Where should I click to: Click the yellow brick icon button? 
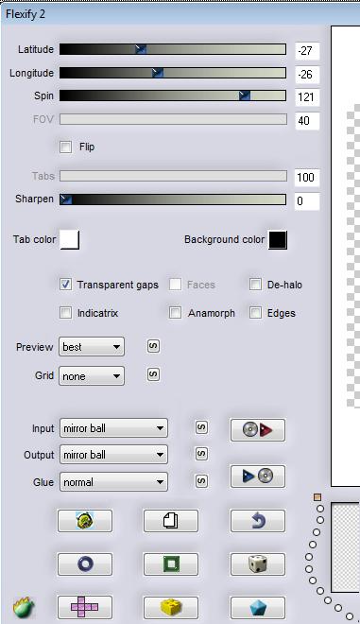tap(171, 607)
